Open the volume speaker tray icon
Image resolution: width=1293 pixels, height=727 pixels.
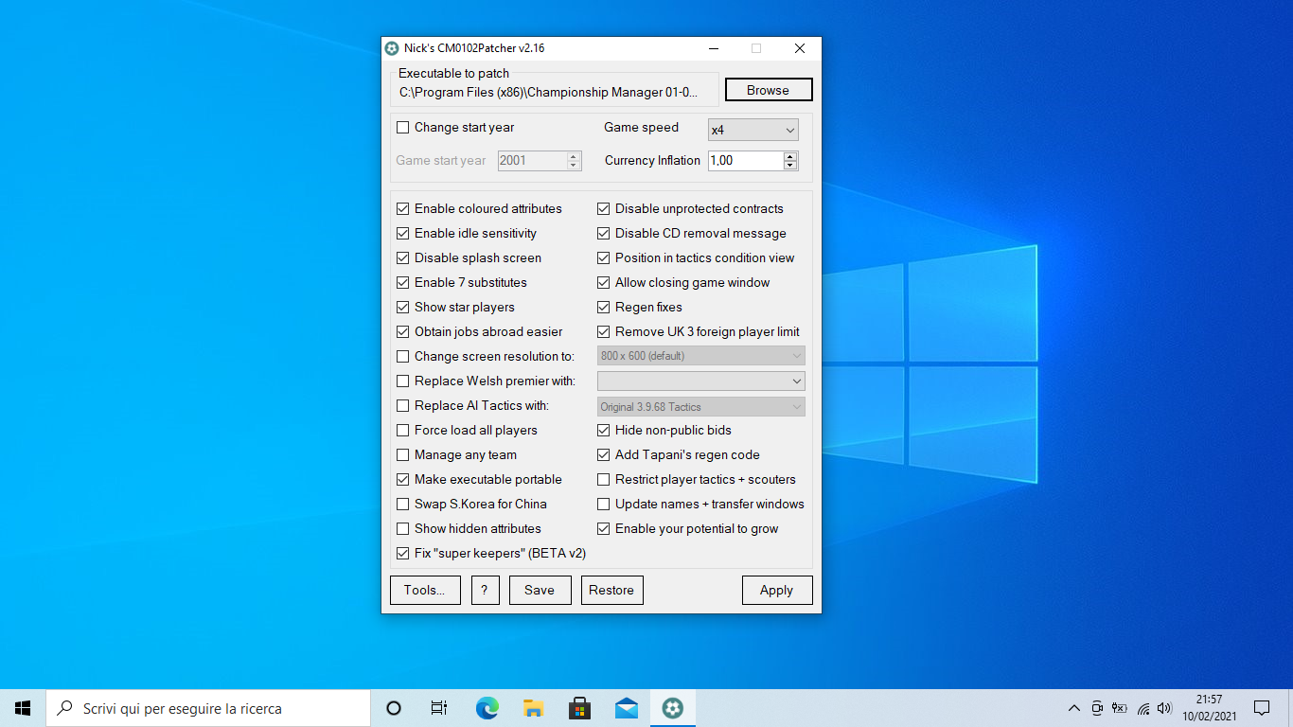[1164, 708]
